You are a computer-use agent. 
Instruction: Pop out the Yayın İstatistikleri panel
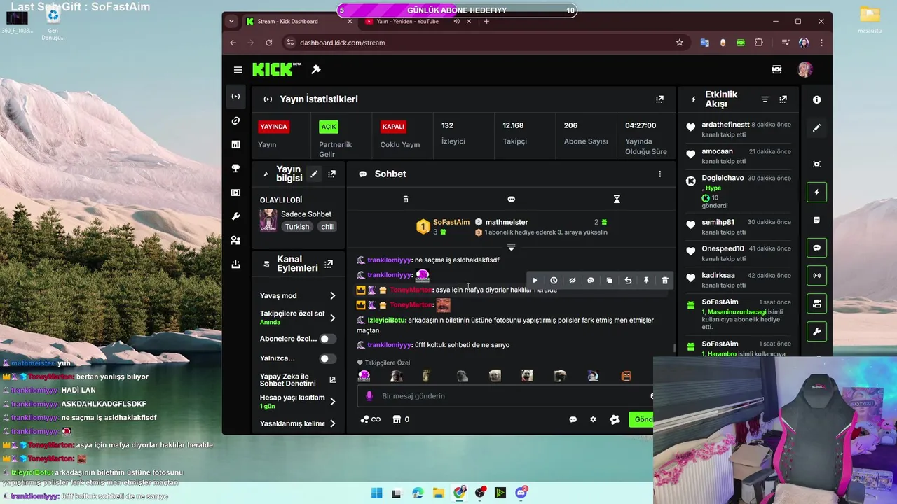659,99
